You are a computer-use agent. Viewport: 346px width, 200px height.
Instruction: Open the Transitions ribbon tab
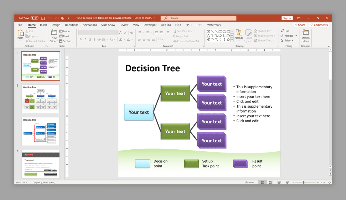point(72,25)
